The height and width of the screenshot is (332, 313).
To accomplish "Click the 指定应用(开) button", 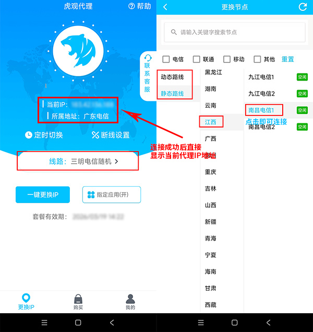I will pos(112,195).
